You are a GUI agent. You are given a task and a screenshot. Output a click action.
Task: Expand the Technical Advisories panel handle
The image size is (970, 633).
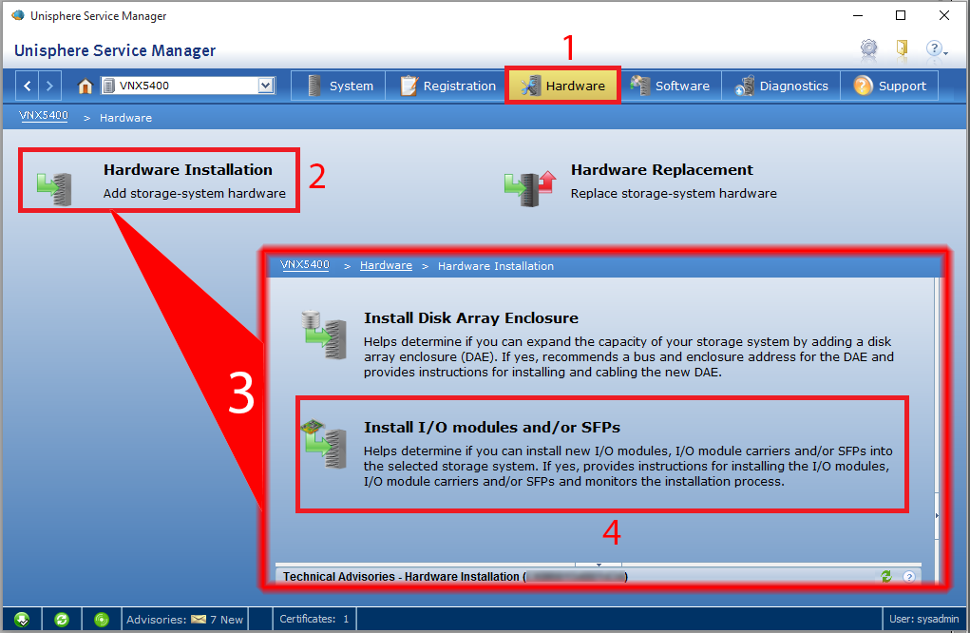(x=599, y=565)
